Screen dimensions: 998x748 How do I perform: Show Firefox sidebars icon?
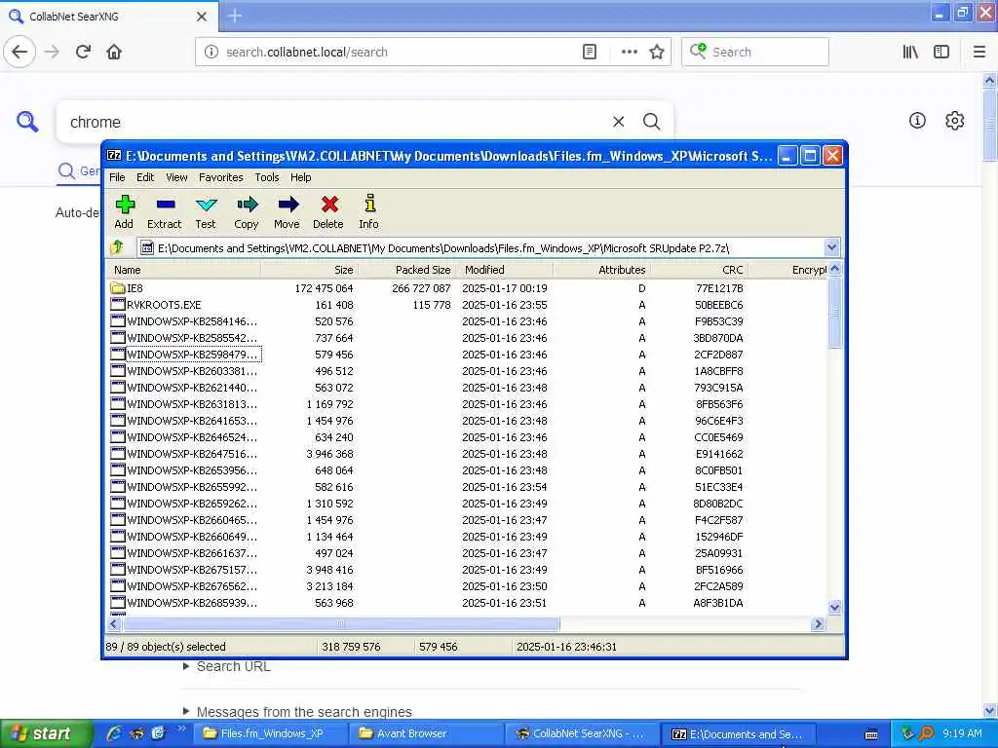click(941, 52)
